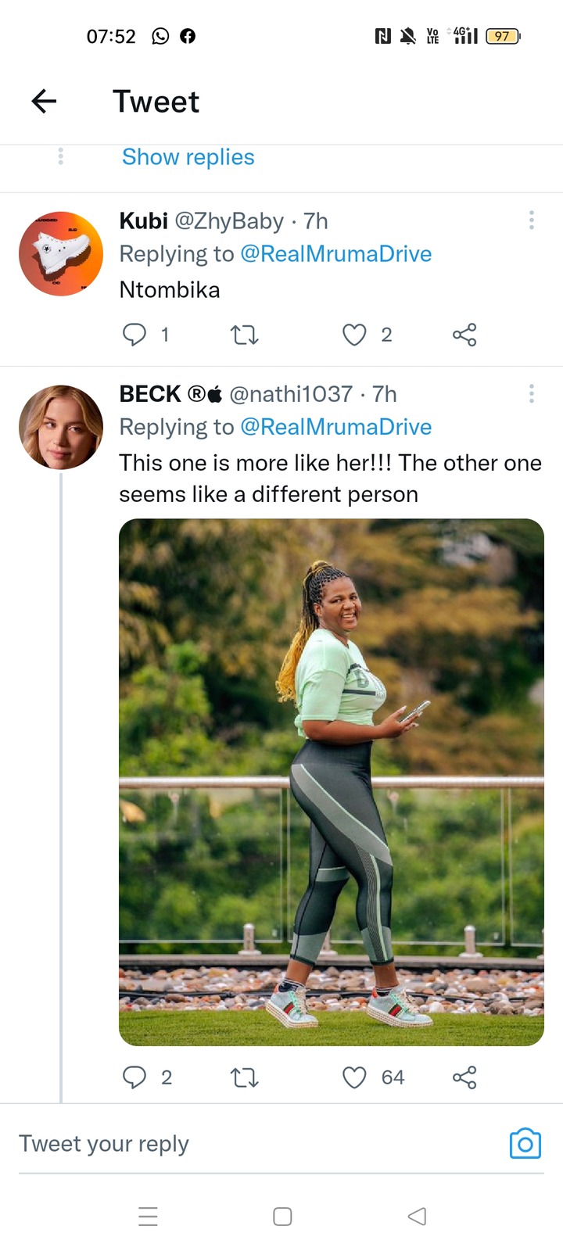
Task: Retweet Kubi's Ntombika reply
Action: coord(245,335)
